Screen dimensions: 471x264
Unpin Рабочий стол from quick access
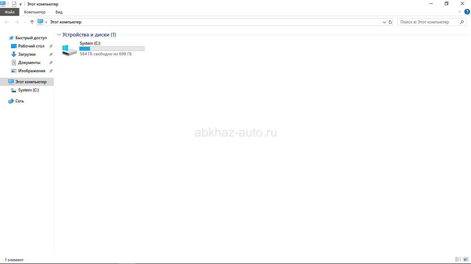coord(51,46)
